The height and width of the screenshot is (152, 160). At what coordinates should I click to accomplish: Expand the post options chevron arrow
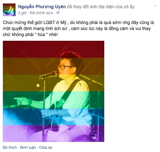(x=155, y=6)
